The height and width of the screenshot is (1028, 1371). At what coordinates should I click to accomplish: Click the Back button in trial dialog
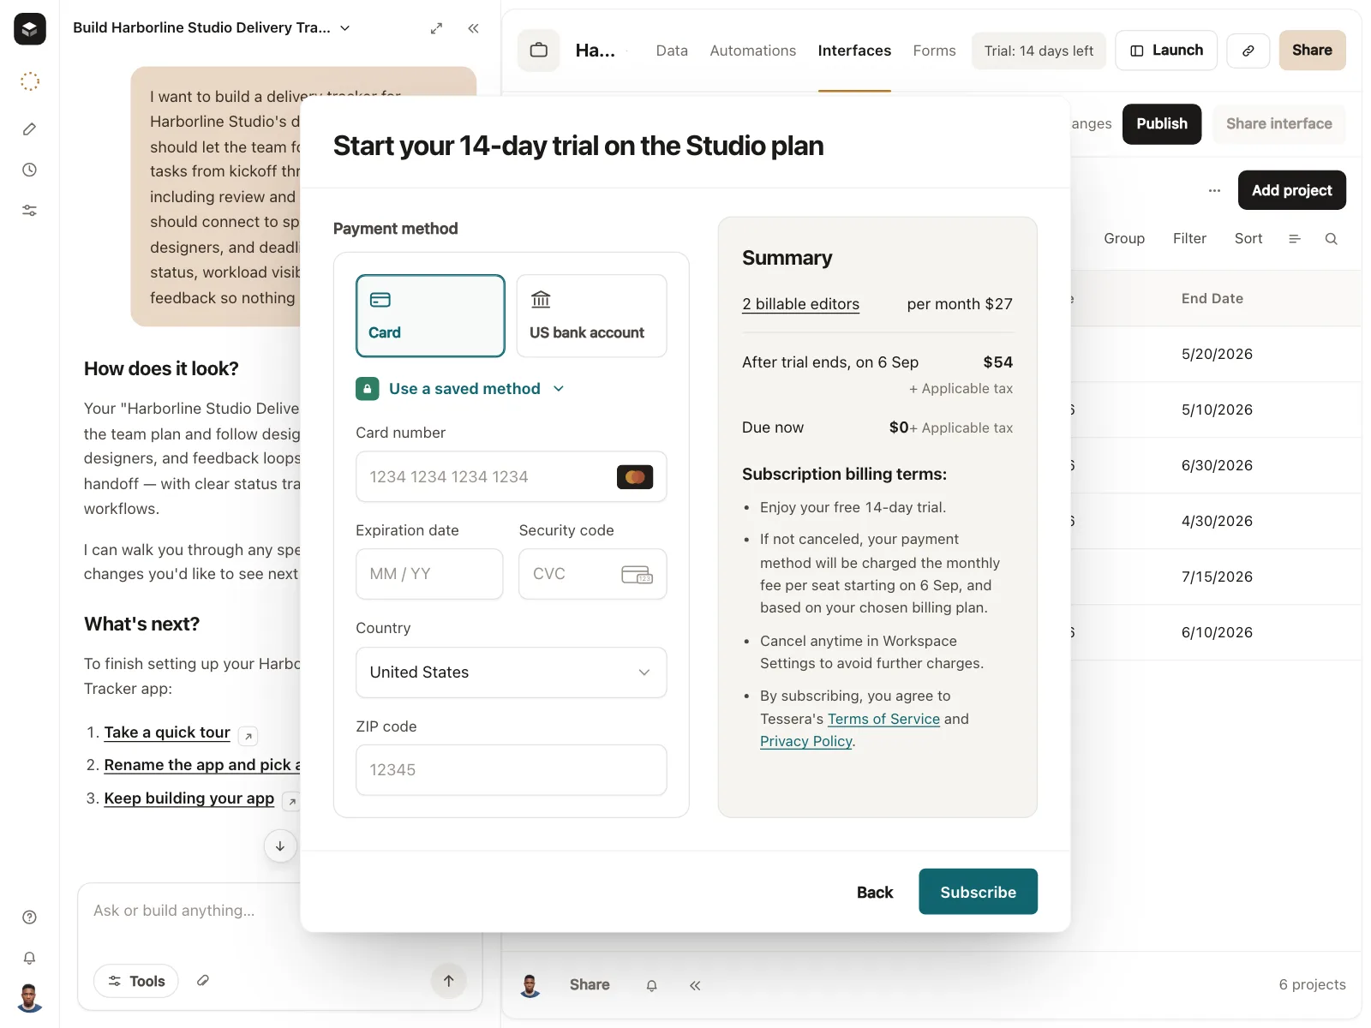click(x=875, y=892)
